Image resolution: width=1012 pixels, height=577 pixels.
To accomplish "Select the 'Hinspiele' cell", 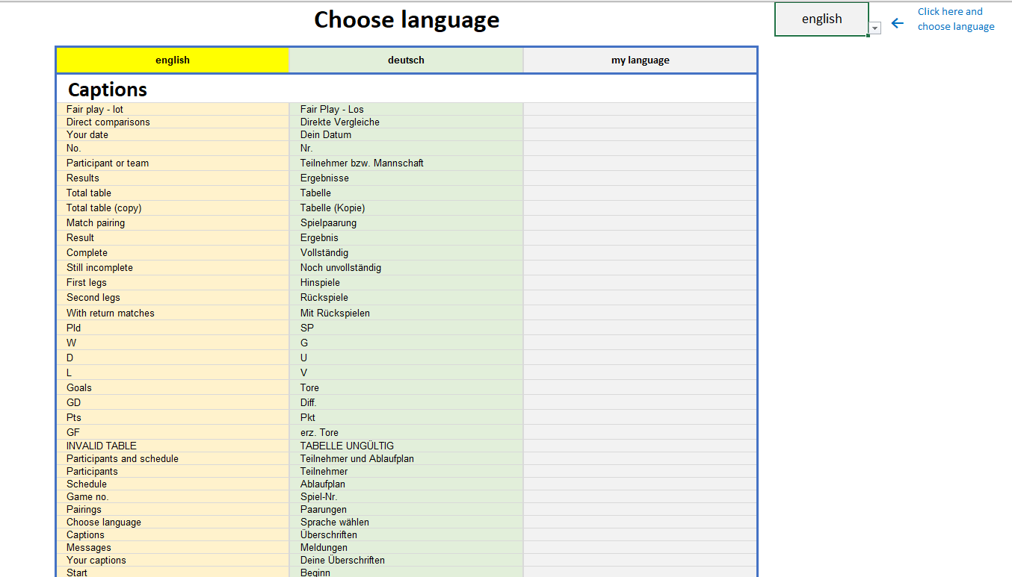I will point(406,282).
